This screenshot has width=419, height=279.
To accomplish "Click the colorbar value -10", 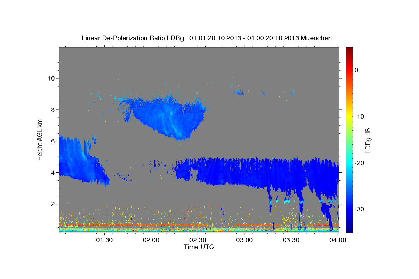I will pos(360,116).
